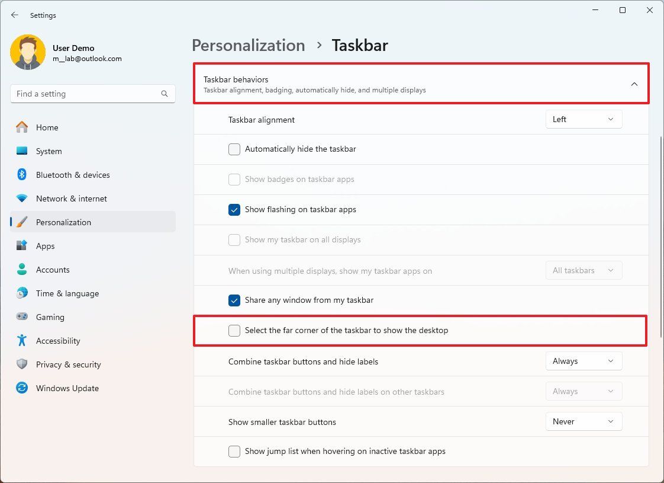Open Network & internet settings
This screenshot has height=483, width=664.
click(71, 199)
